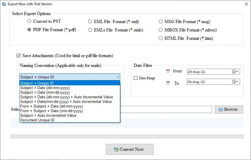The image size is (251, 160).
Task: Click the Convert Now button
Action: pyautogui.click(x=130, y=149)
